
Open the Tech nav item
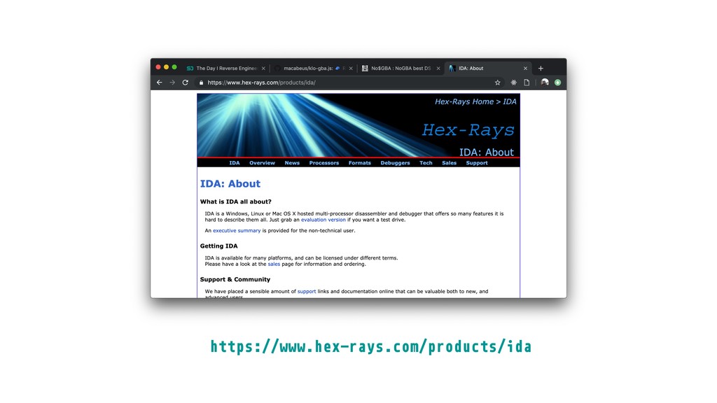426,163
